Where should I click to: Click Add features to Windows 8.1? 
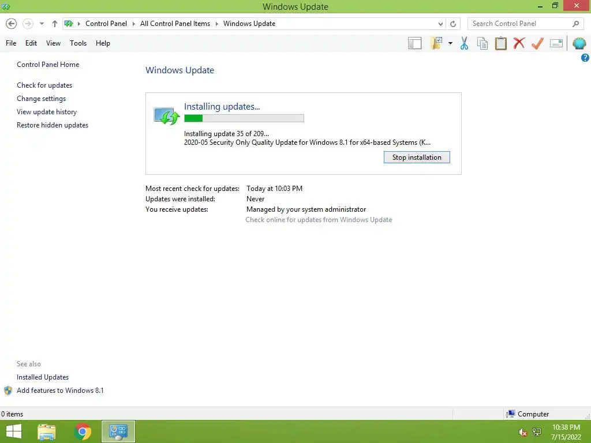tap(60, 391)
